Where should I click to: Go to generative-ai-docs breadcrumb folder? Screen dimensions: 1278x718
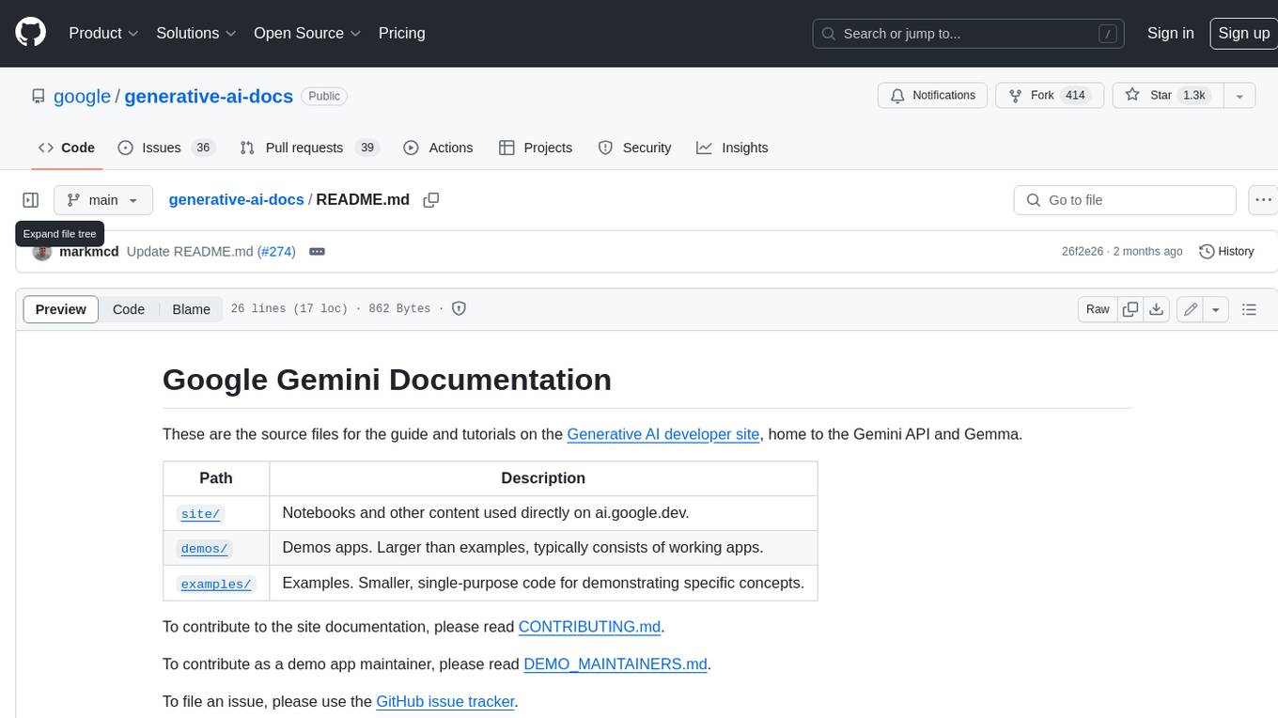click(x=236, y=199)
